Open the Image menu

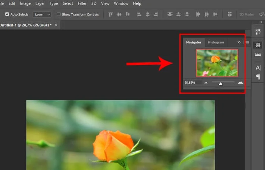25,3
